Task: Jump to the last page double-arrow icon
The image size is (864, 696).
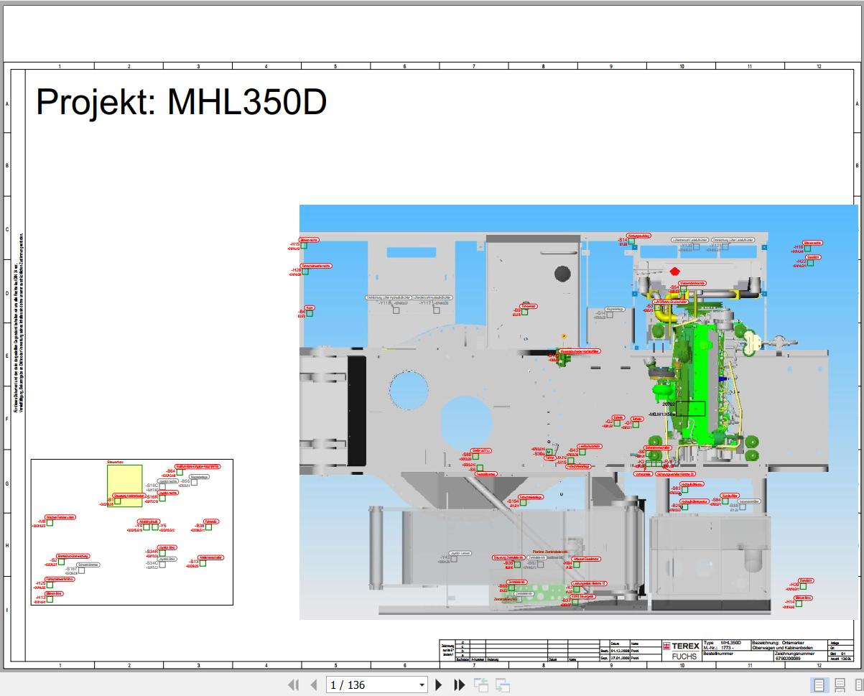Action: click(459, 685)
